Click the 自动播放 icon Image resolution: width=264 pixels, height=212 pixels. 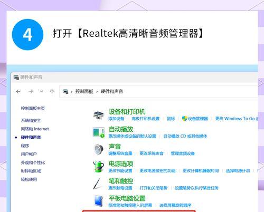click(x=99, y=132)
